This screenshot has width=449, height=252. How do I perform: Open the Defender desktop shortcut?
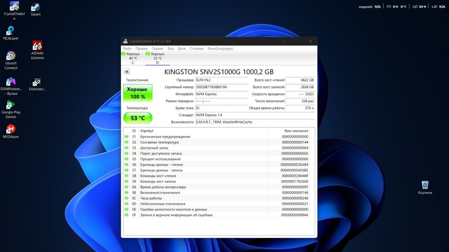point(37,84)
